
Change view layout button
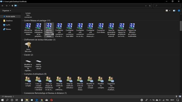click(167, 11)
